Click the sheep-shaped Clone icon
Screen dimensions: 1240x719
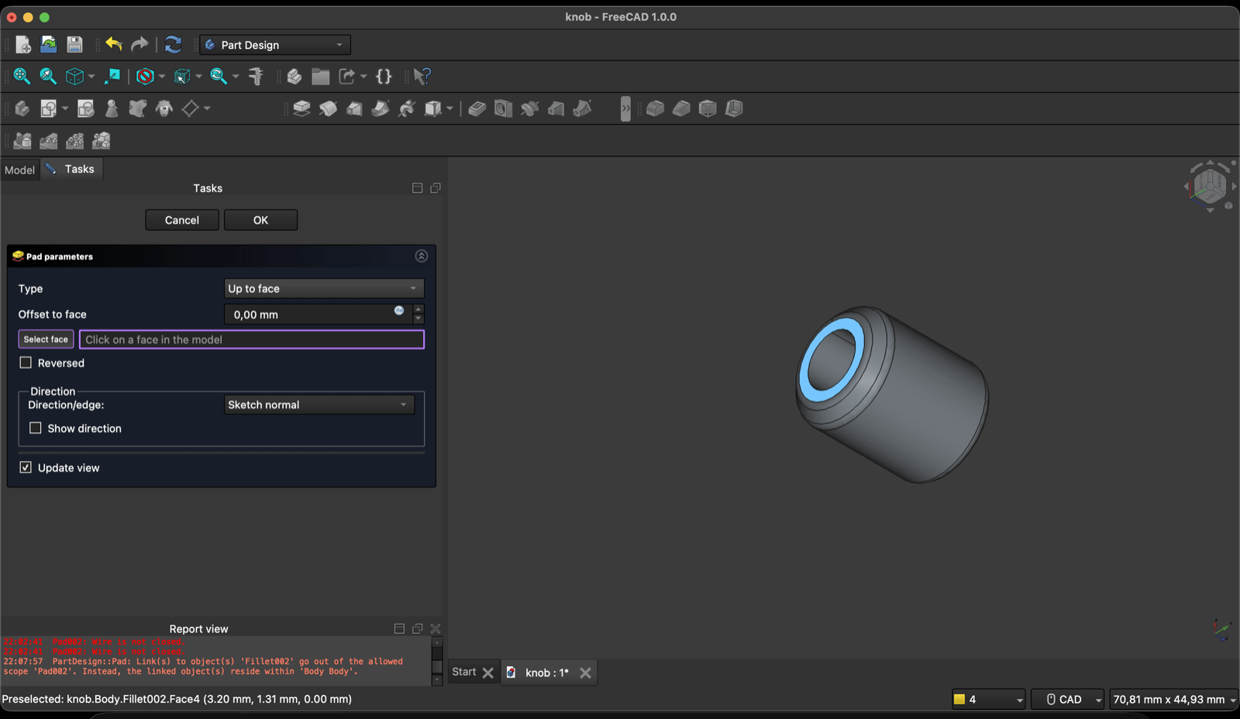click(x=164, y=108)
